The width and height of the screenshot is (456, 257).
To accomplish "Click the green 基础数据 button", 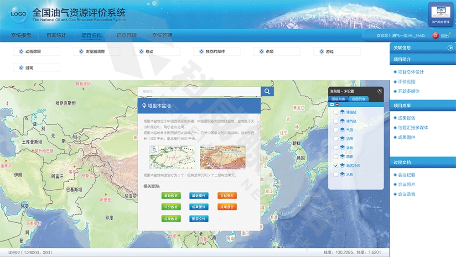I will point(171,195).
